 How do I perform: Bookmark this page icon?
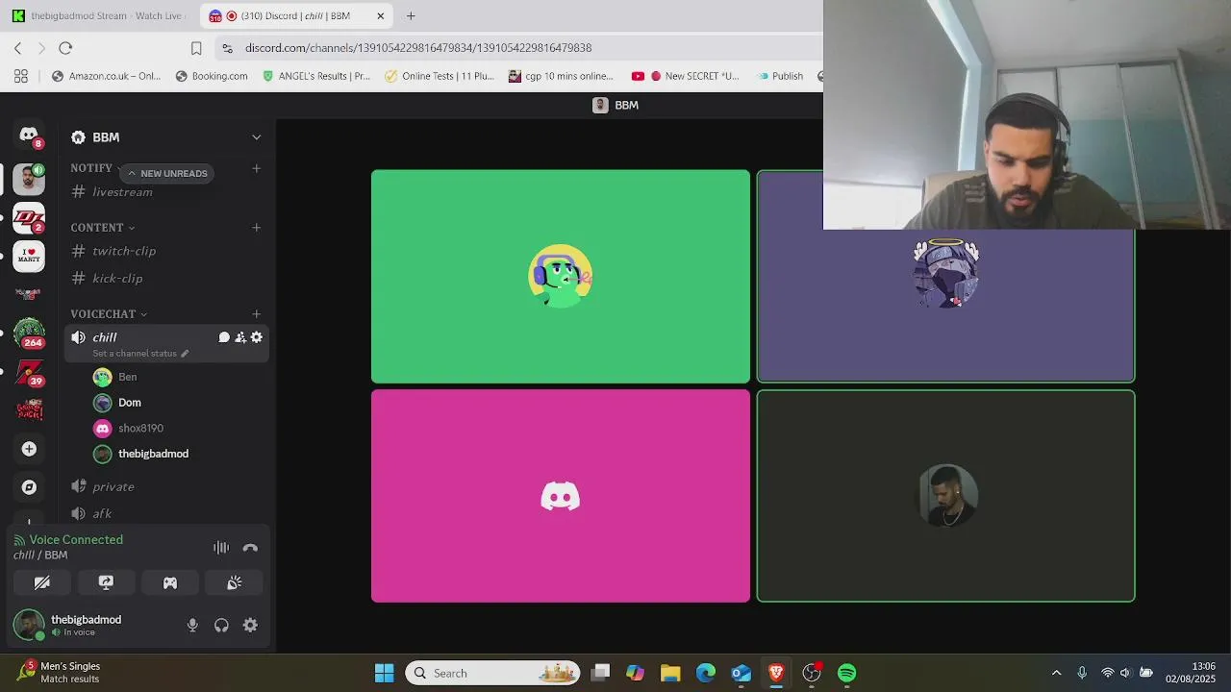click(196, 48)
